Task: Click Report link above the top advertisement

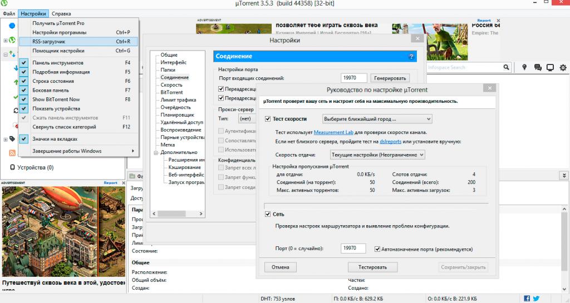Action: pyautogui.click(x=484, y=21)
